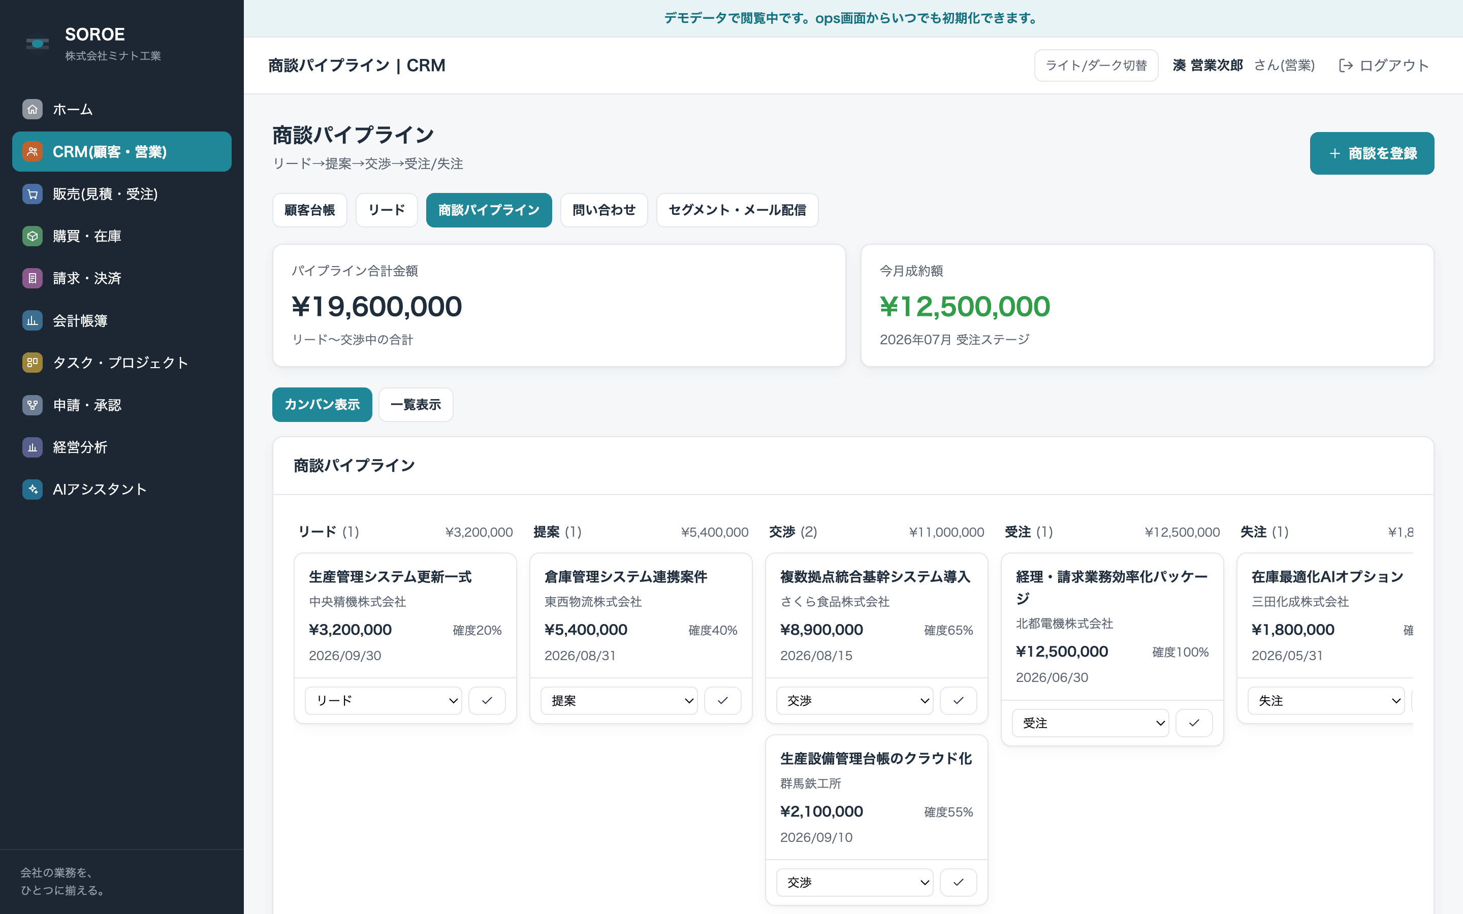Open 購買・在庫 sidebar menu
The height and width of the screenshot is (914, 1463).
tap(121, 236)
